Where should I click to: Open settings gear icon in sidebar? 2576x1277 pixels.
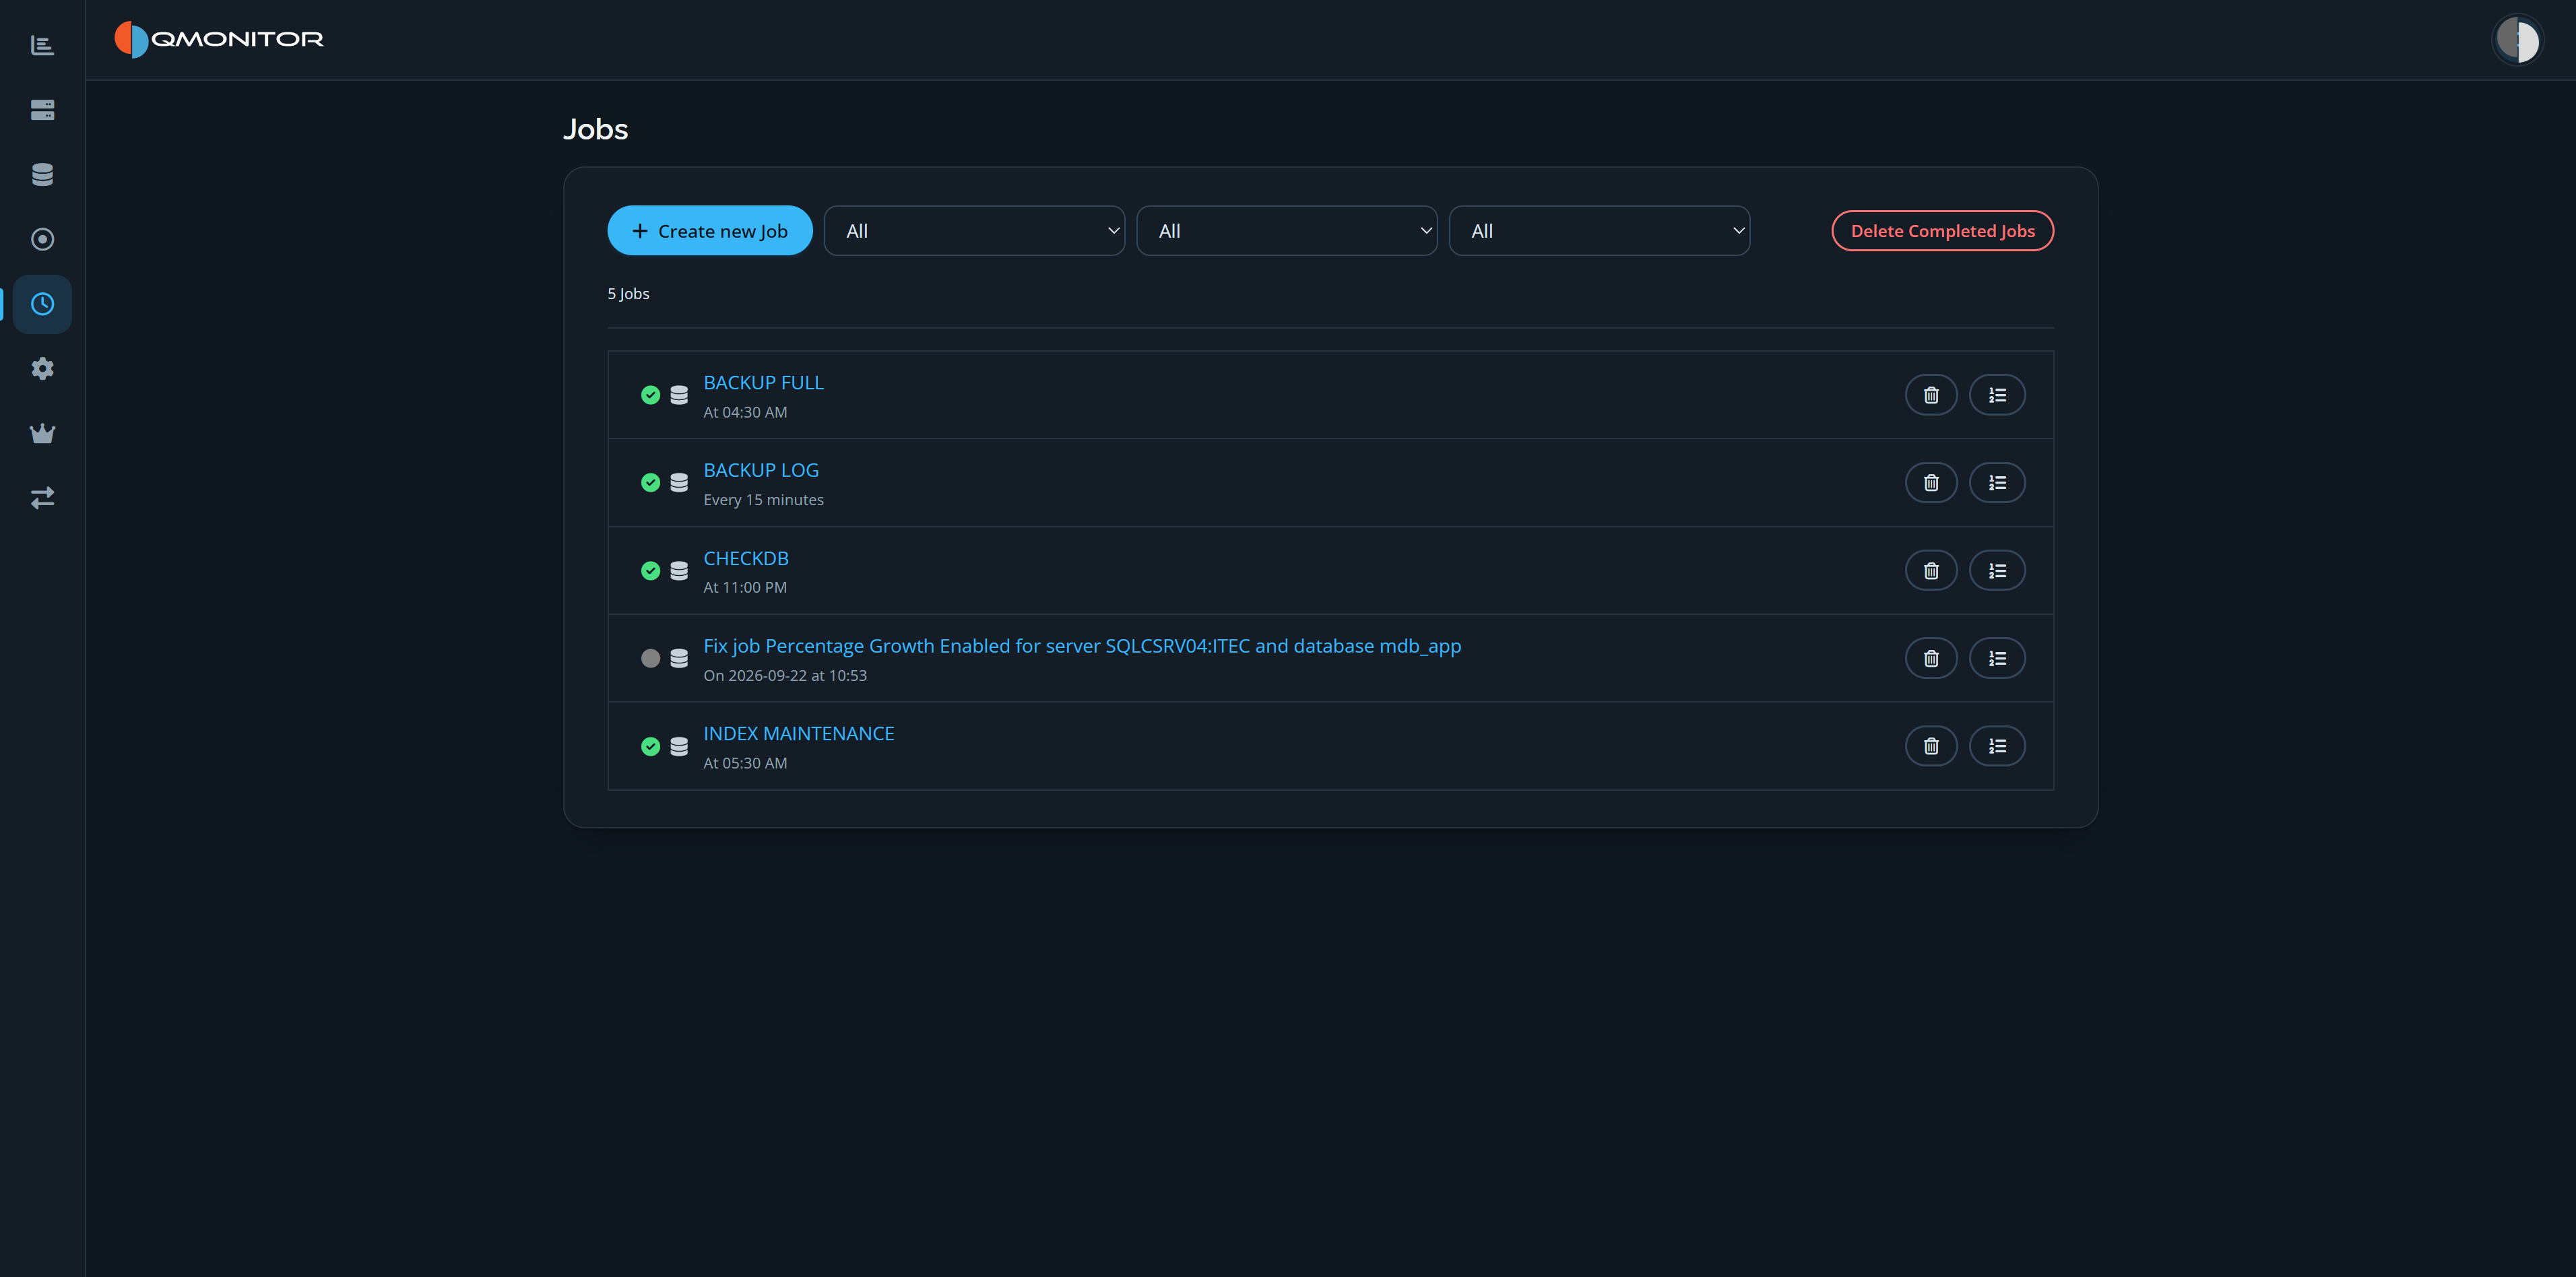[x=42, y=368]
